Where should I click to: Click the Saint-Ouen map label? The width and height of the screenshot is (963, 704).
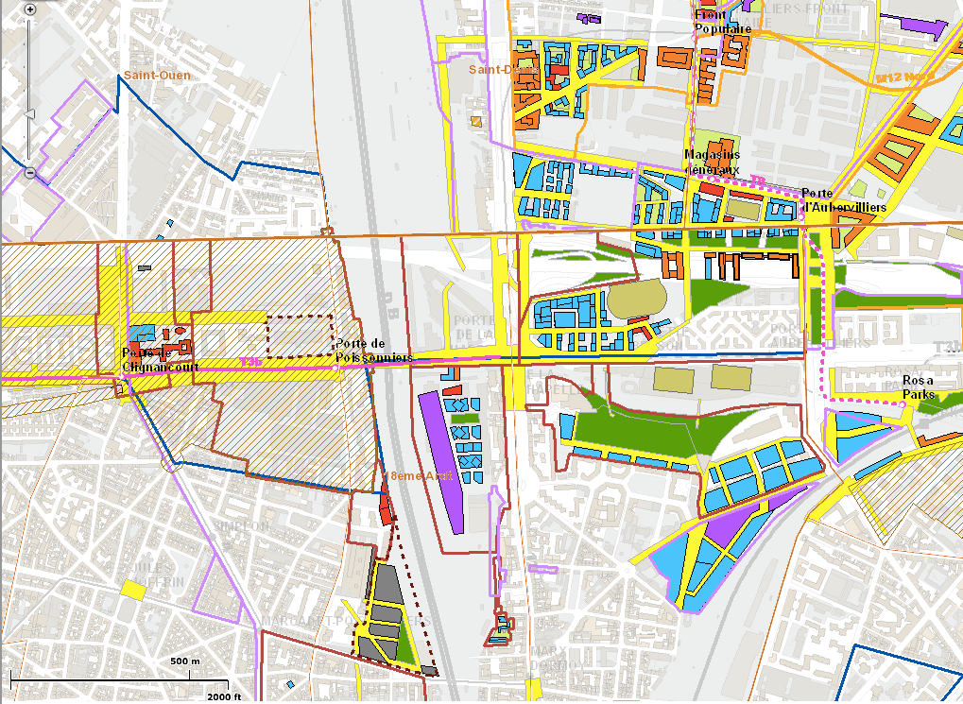click(157, 76)
